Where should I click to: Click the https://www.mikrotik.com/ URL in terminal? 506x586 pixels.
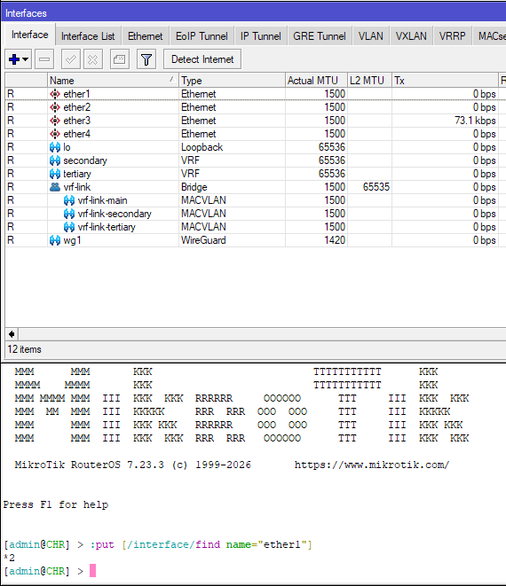pos(372,465)
